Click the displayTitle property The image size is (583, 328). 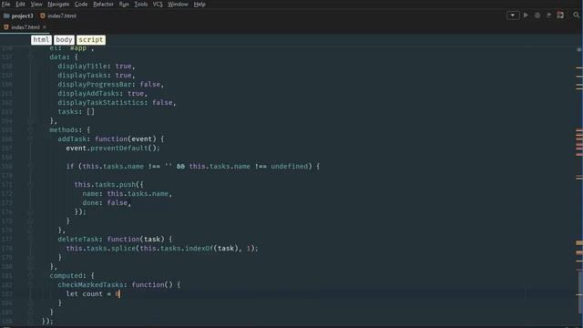82,67
